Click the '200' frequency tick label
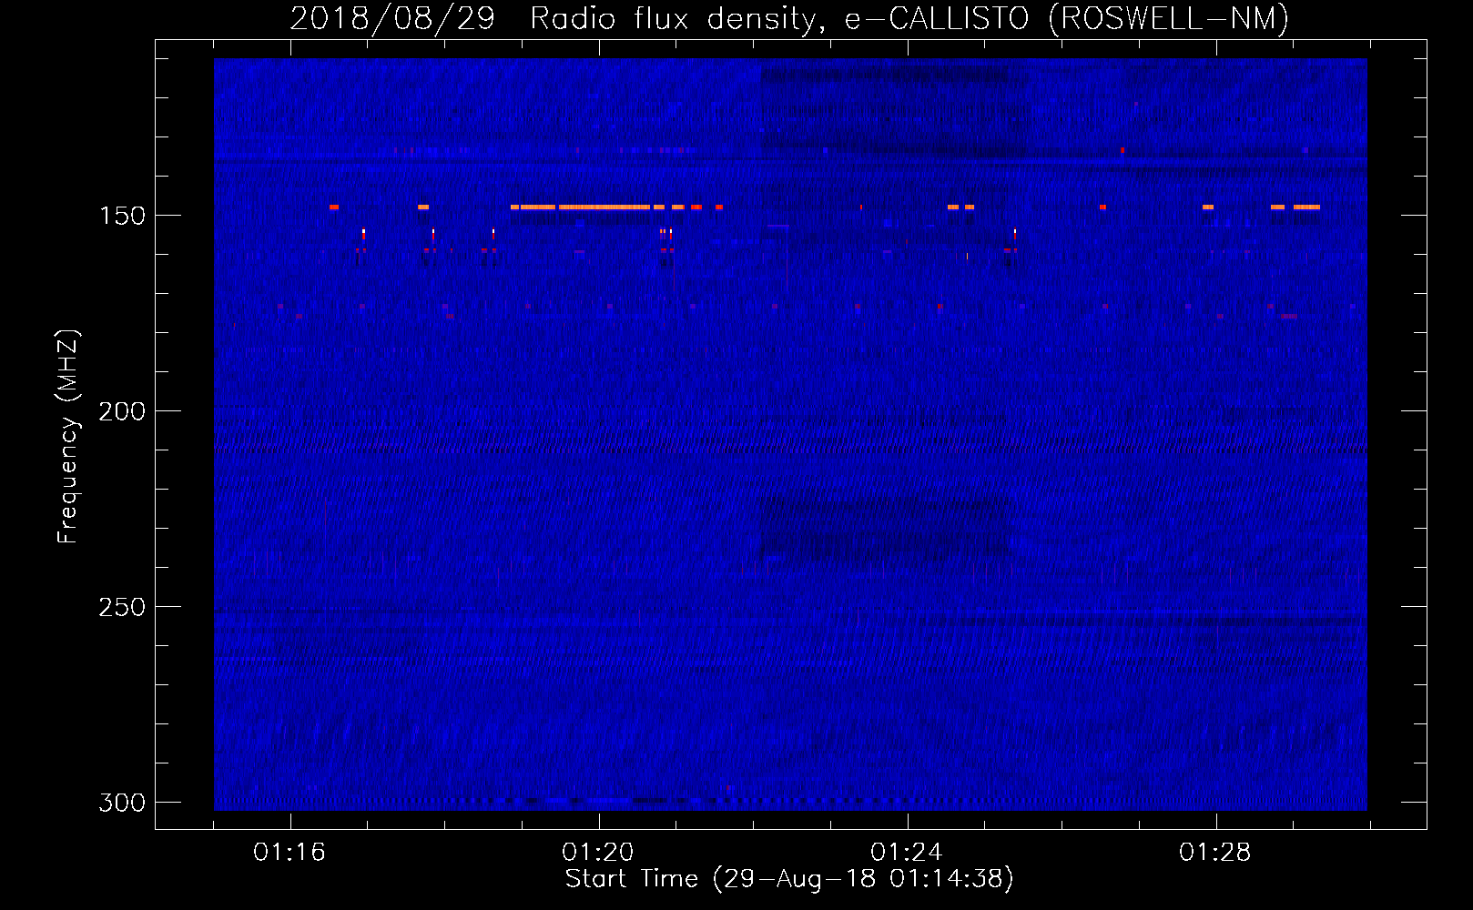This screenshot has width=1473, height=910. click(x=122, y=411)
